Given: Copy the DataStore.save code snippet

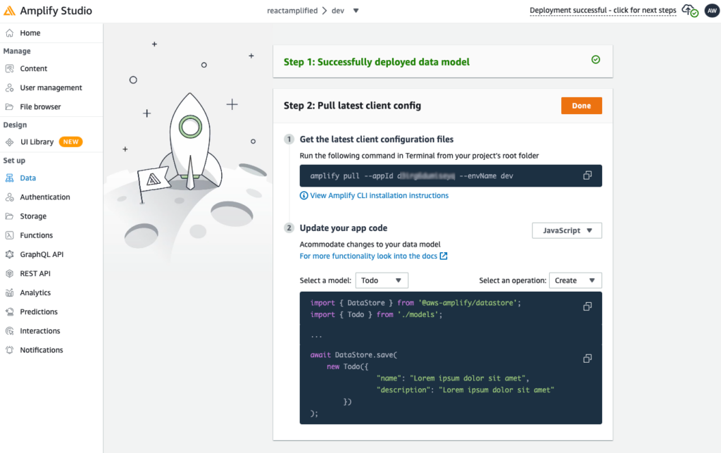Looking at the screenshot, I should pyautogui.click(x=587, y=359).
